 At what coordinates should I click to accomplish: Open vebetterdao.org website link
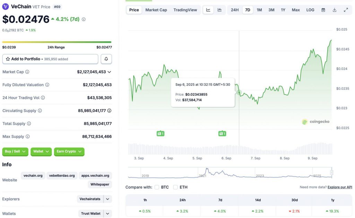62,175
